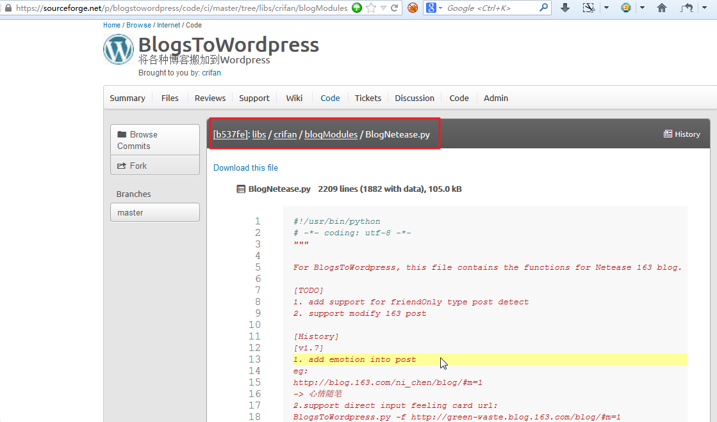Click the search magnifier icon
Screen dimensions: 717x422
click(x=543, y=8)
